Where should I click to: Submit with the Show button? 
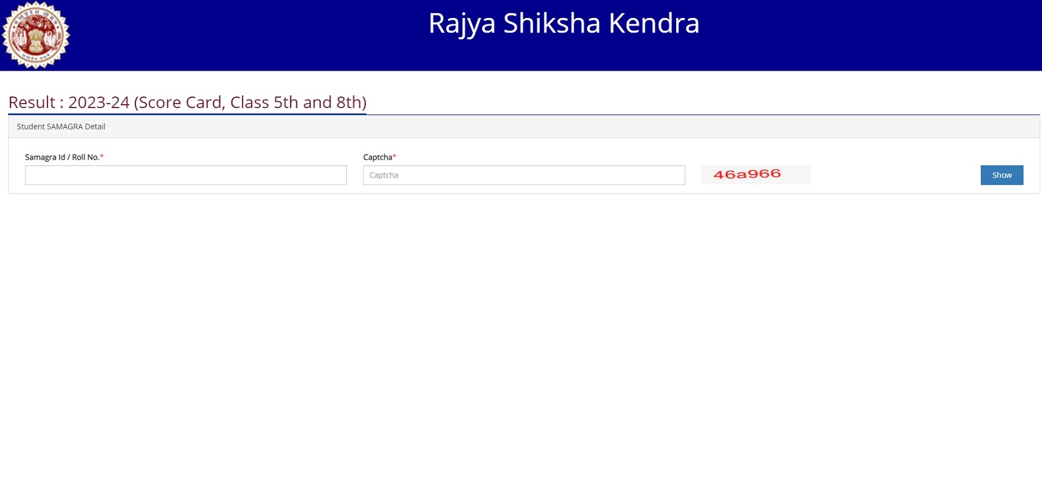(1001, 175)
